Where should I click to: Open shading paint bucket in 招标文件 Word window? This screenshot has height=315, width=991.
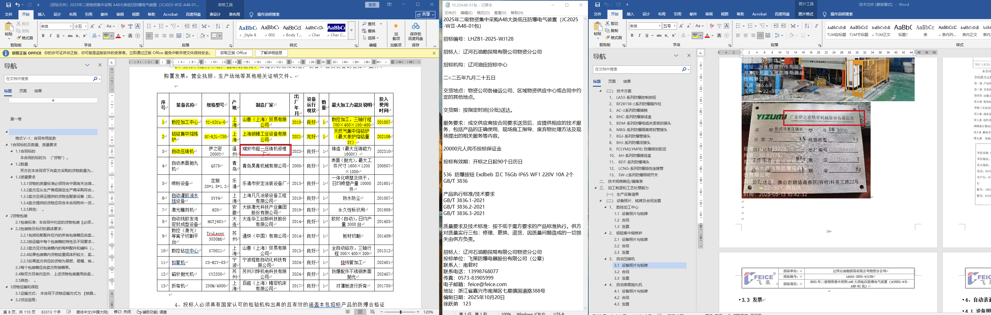tap(203, 36)
